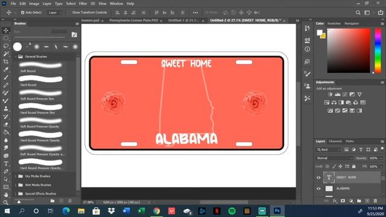Image resolution: width=386 pixels, height=217 pixels.
Task: Open the Properties info panel icon
Action: pyautogui.click(x=307, y=49)
